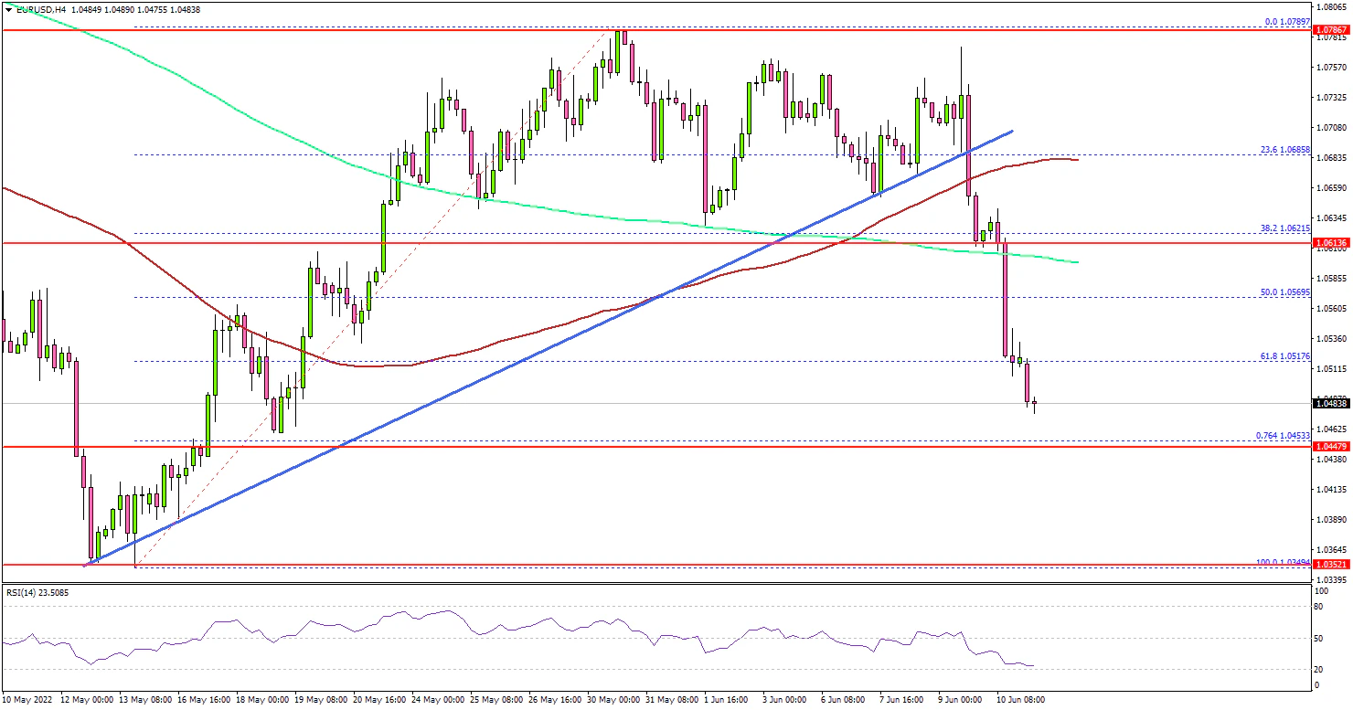Click the 10 Jun 08:00 time label
Screen dimensions: 1353x710
click(1017, 699)
